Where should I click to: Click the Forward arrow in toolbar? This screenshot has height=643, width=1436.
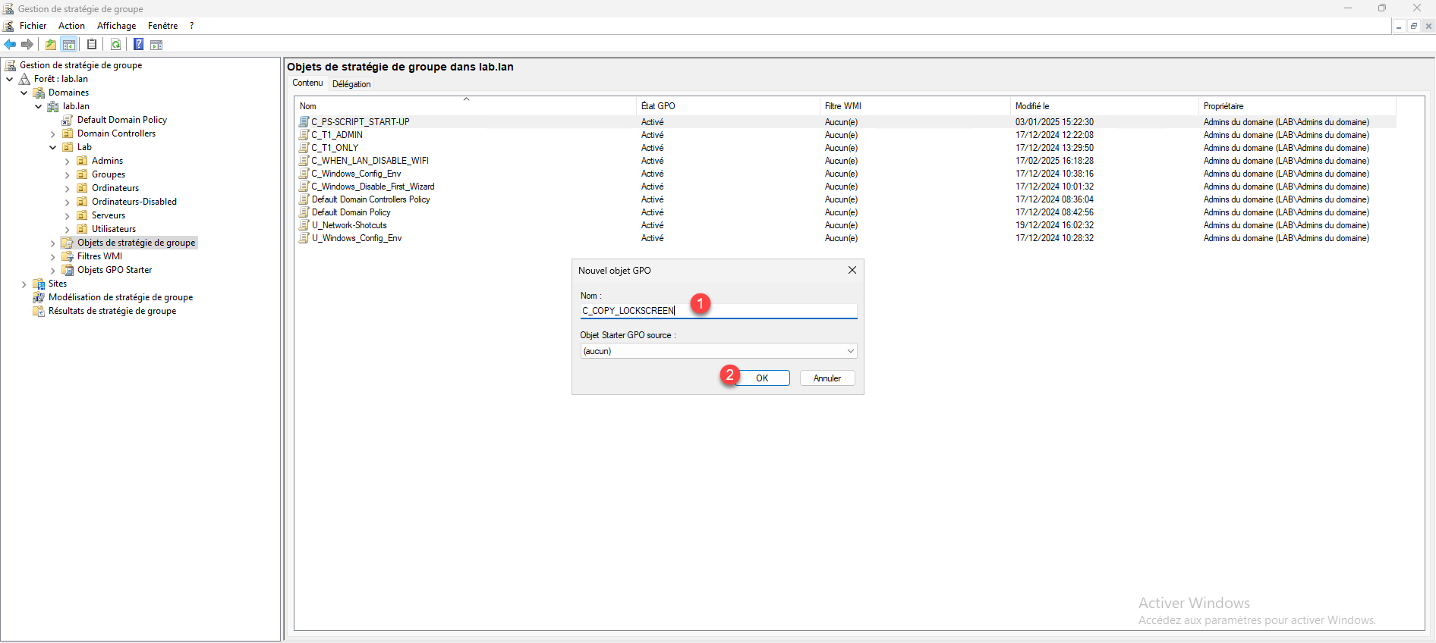(27, 45)
